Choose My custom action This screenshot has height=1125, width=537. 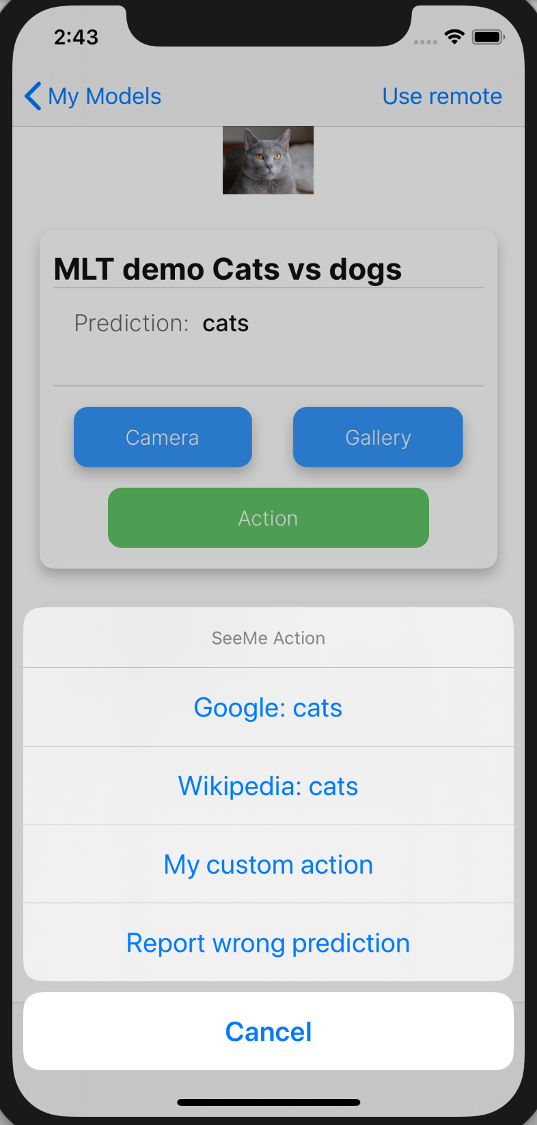point(268,864)
